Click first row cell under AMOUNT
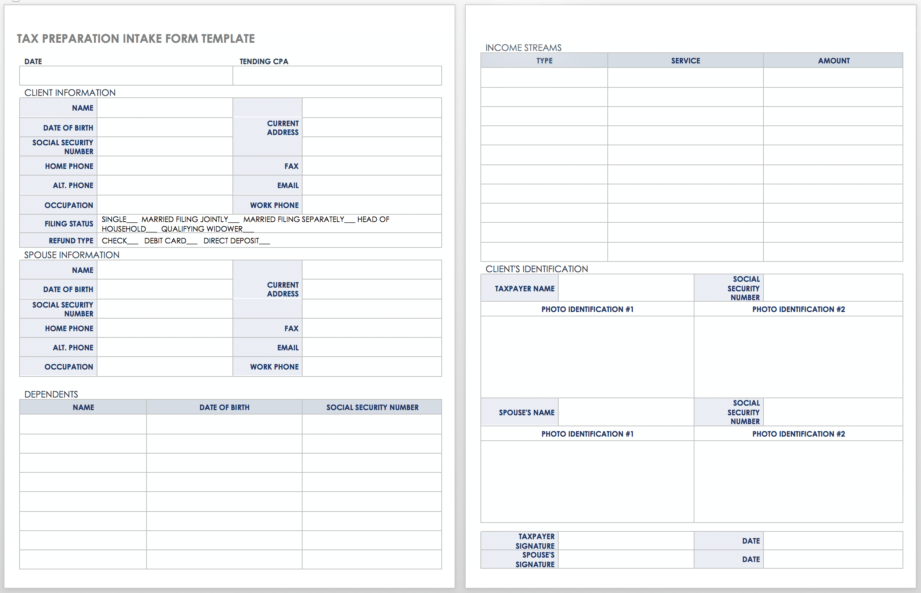The image size is (921, 593). (833, 77)
